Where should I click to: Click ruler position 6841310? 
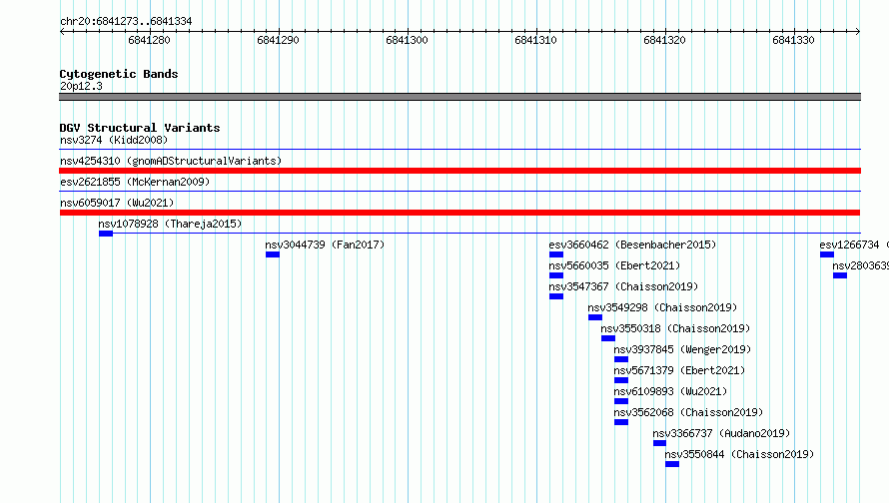pyautogui.click(x=535, y=40)
